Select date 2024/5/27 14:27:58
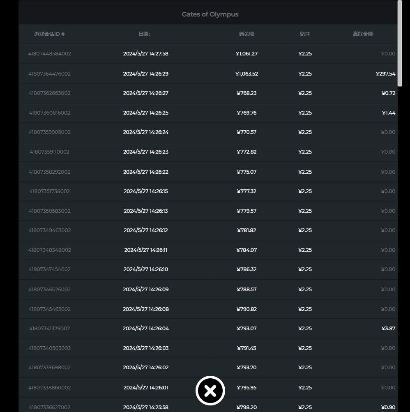This screenshot has width=410, height=412. [146, 53]
